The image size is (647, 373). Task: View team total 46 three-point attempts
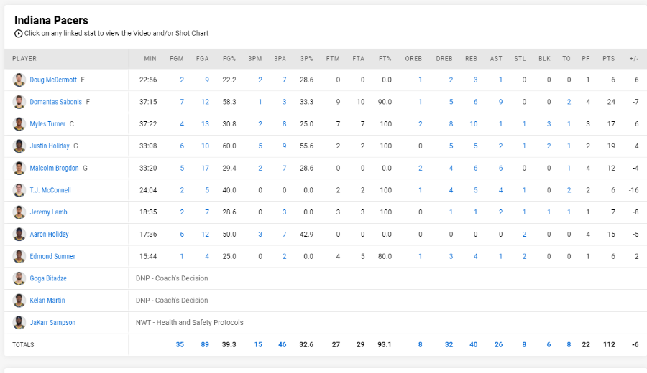[x=283, y=344]
